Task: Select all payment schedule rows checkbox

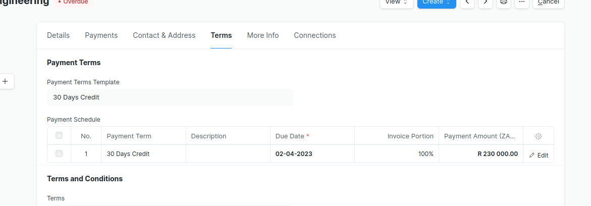Action: [59, 135]
